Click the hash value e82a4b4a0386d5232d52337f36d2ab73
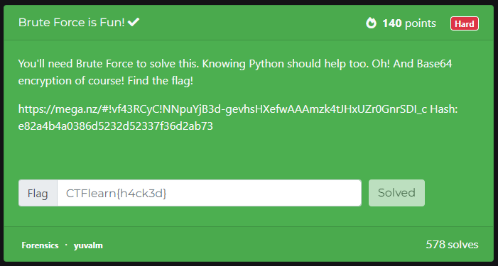This screenshot has height=266, width=498. 116,126
